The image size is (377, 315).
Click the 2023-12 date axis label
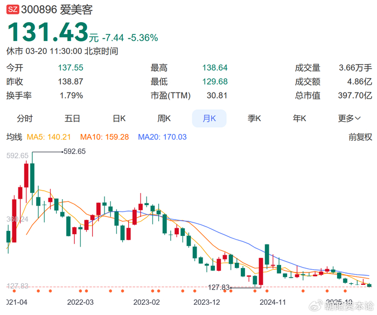(207, 302)
